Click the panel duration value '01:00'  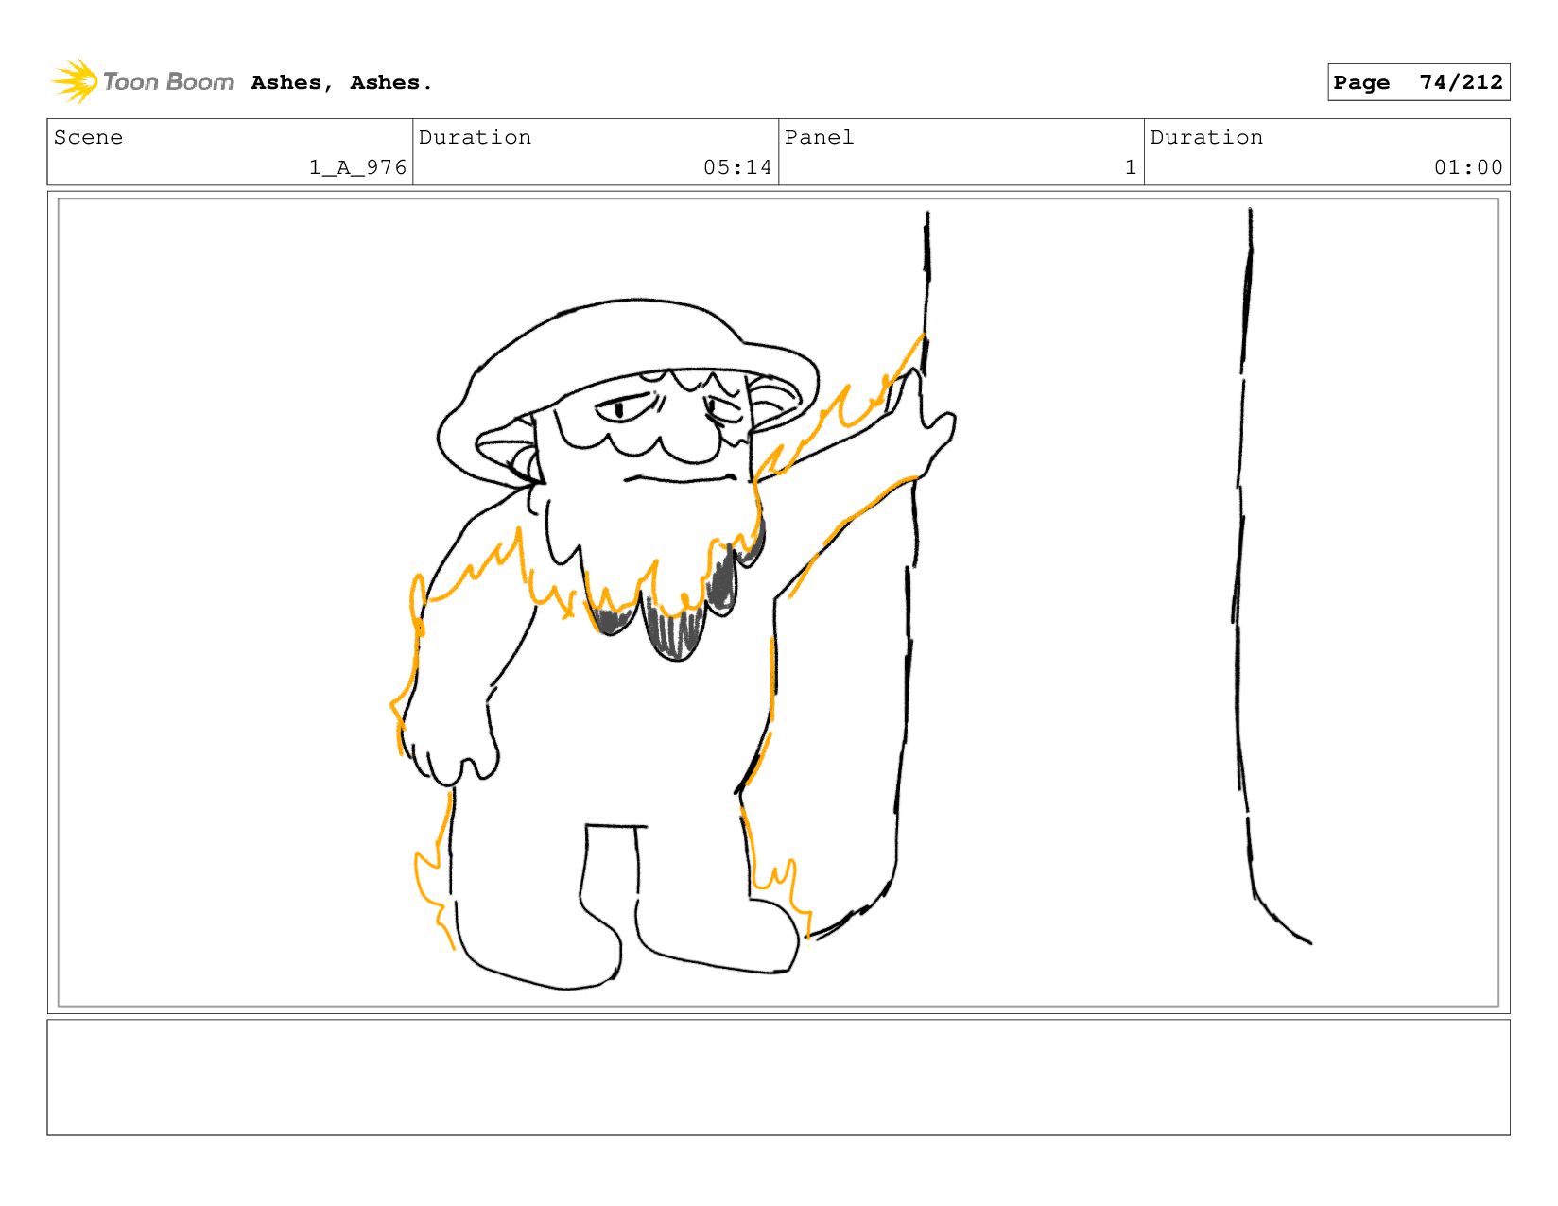[x=1468, y=167]
